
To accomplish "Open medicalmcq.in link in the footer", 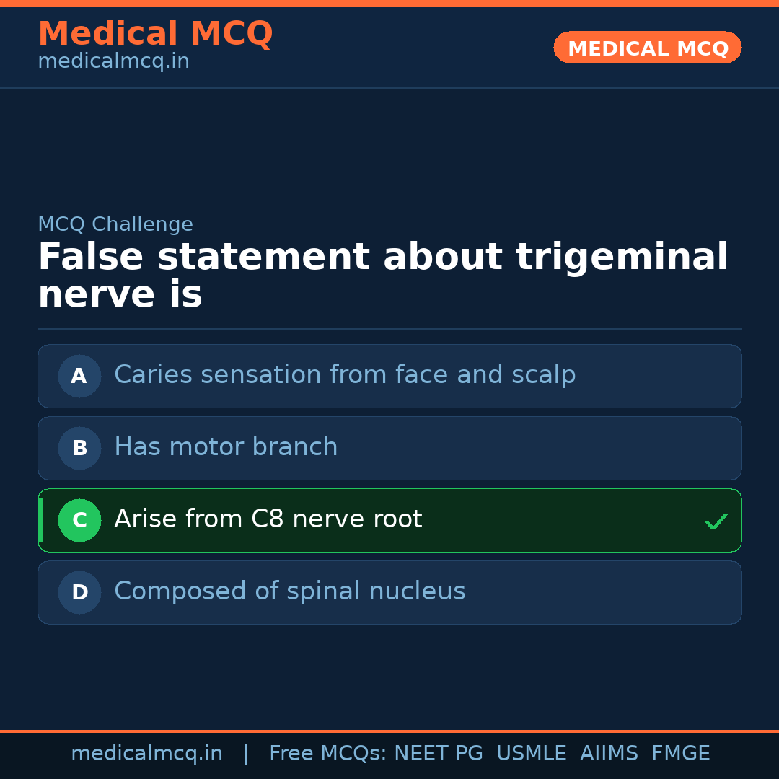I will click(146, 754).
